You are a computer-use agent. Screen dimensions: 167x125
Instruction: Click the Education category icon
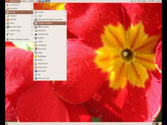click(x=8, y=8)
